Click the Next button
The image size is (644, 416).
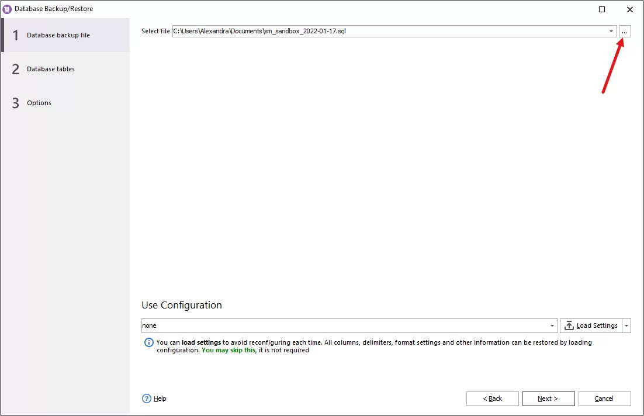[x=548, y=398]
